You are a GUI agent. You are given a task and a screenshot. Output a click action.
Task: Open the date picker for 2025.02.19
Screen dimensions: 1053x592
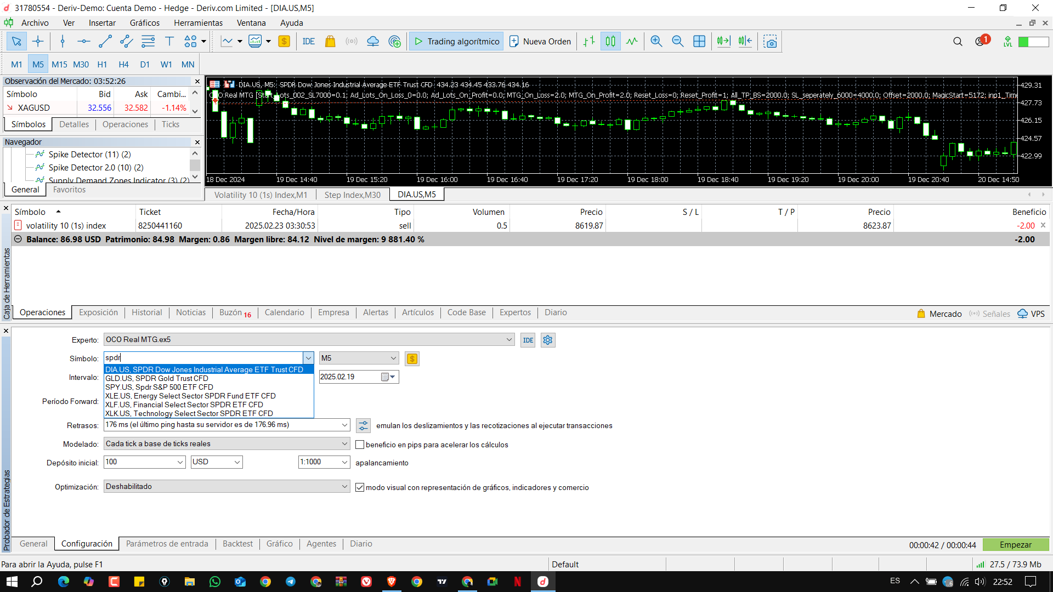pos(388,377)
